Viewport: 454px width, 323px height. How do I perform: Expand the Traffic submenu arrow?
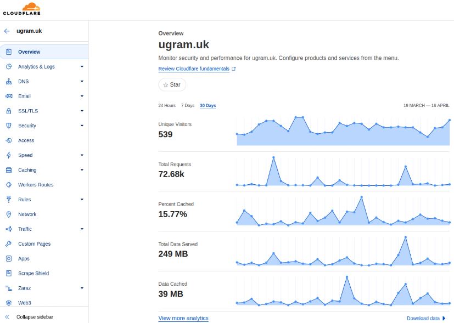click(82, 229)
